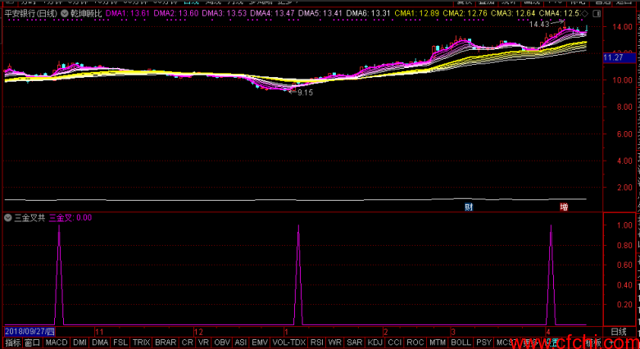This screenshot has width=640, height=349.
Task: Click the DMA6: 13.31 value
Action: [369, 13]
